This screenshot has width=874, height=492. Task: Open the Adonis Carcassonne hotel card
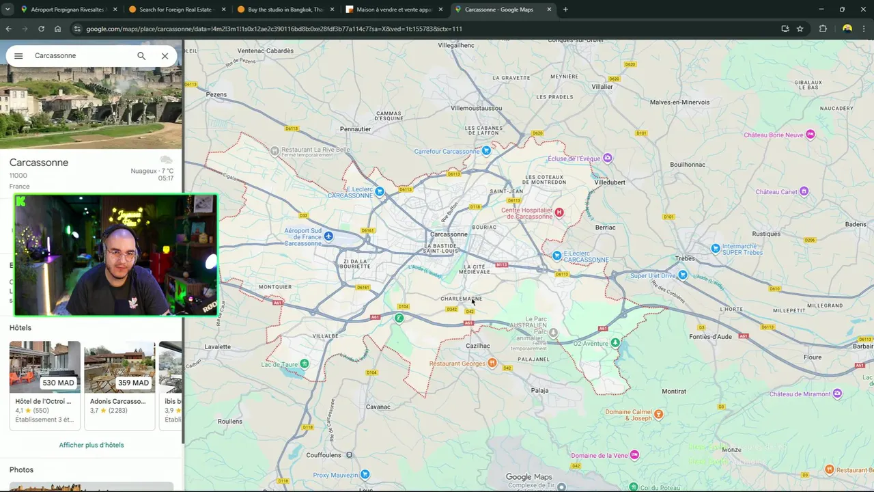(119, 385)
